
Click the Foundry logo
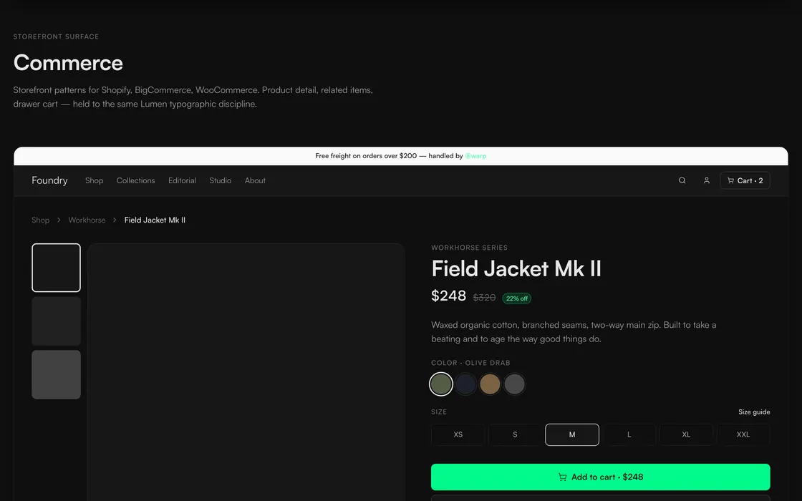49,180
